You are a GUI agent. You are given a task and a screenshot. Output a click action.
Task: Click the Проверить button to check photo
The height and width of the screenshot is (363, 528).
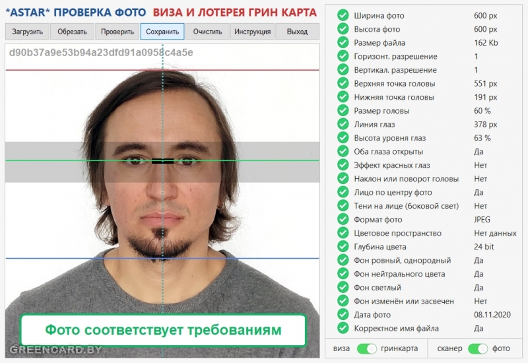(x=117, y=31)
